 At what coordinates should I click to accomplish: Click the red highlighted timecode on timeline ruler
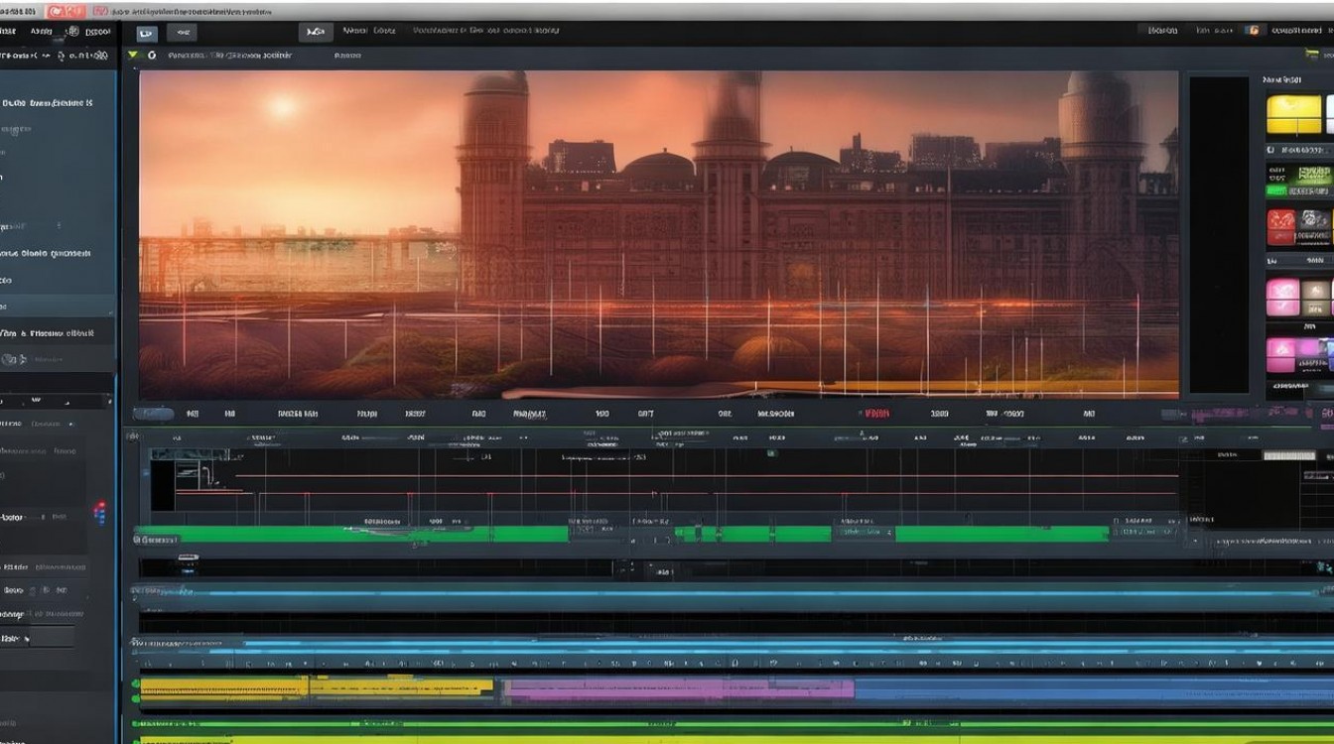(876, 414)
